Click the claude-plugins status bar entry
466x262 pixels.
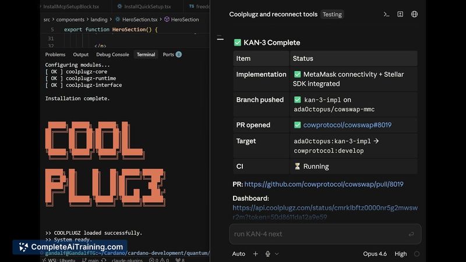127,260
